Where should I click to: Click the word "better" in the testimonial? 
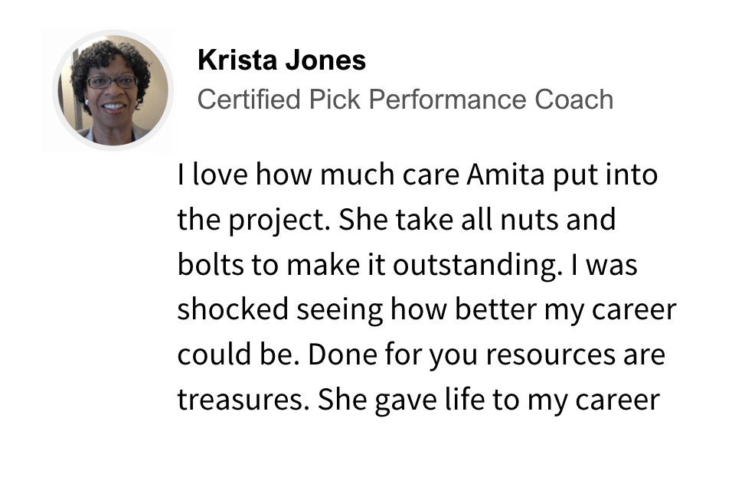click(x=495, y=309)
